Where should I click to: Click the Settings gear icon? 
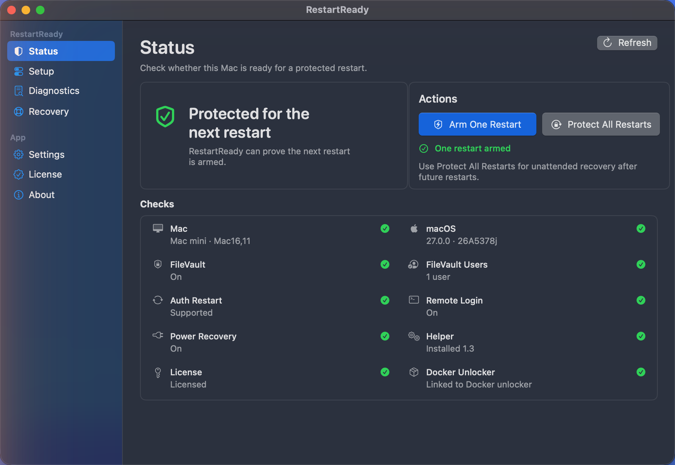coord(19,155)
